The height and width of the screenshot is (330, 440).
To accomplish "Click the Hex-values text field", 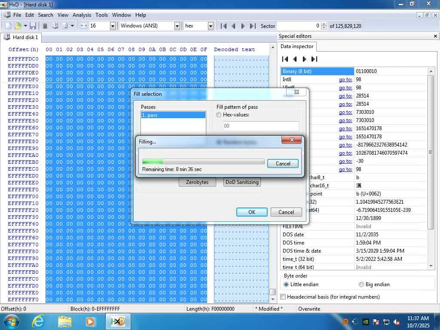I will click(x=261, y=126).
